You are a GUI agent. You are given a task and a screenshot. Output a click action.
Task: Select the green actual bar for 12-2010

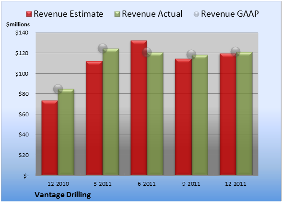[x=66, y=132]
